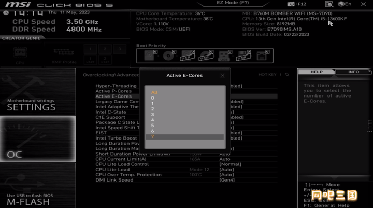Screen dimensions: 373x208
Task: Choose 7 active E-Cores
Action: click(184, 136)
